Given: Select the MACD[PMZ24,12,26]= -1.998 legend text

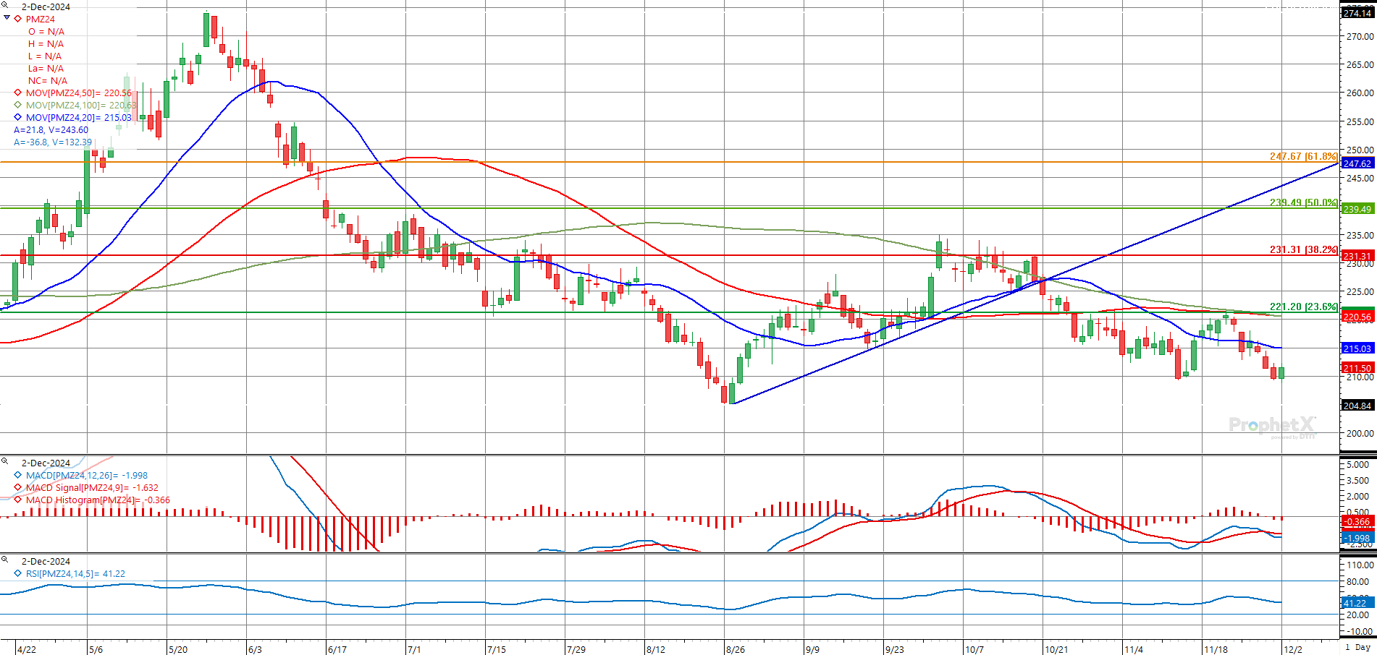Looking at the screenshot, I should coord(87,476).
